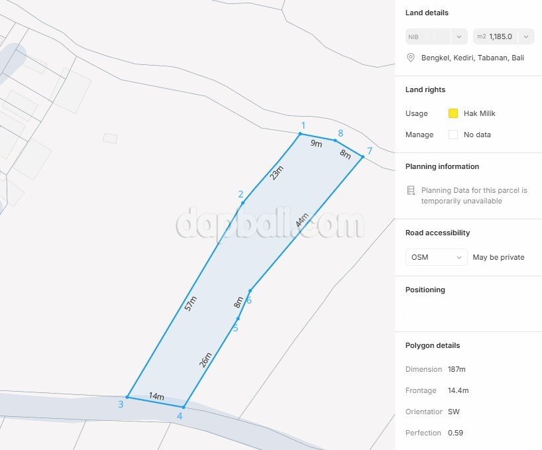Image resolution: width=542 pixels, height=450 pixels.
Task: Click the Bengkel, Kediri, Tabanan, Bali address
Action: (472, 58)
